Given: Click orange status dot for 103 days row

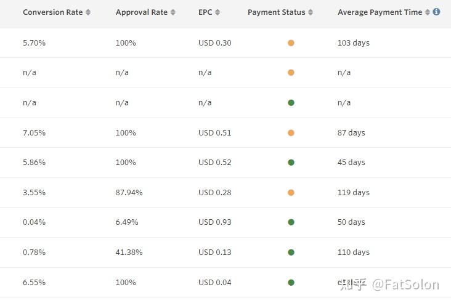Looking at the screenshot, I should coord(291,43).
